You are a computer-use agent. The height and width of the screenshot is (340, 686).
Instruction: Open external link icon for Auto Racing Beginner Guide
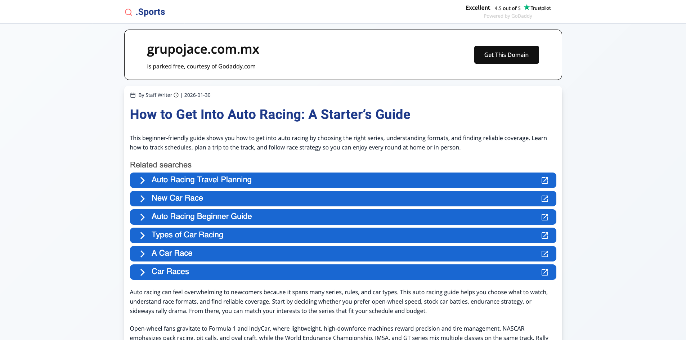coord(544,217)
